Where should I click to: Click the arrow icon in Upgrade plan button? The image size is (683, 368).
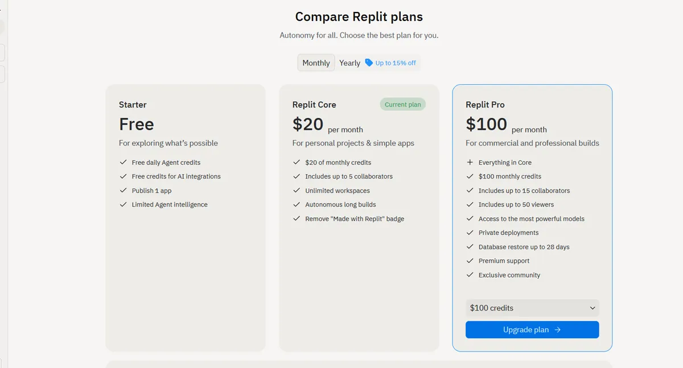coord(558,330)
